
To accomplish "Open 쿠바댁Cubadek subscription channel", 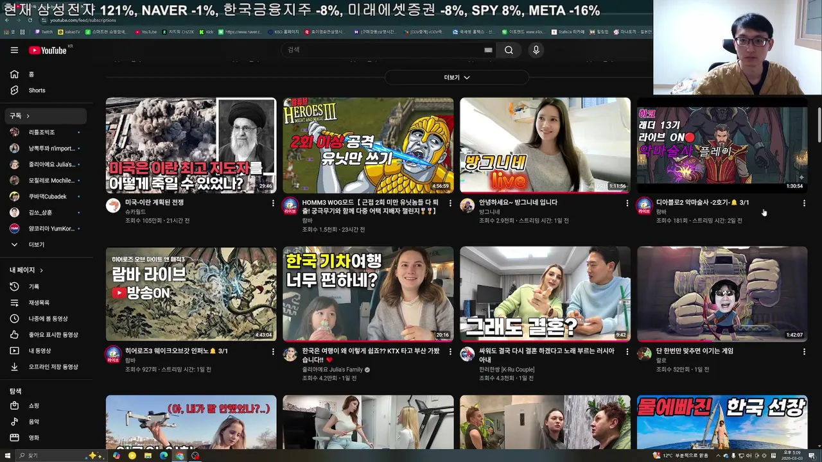I will [45, 196].
